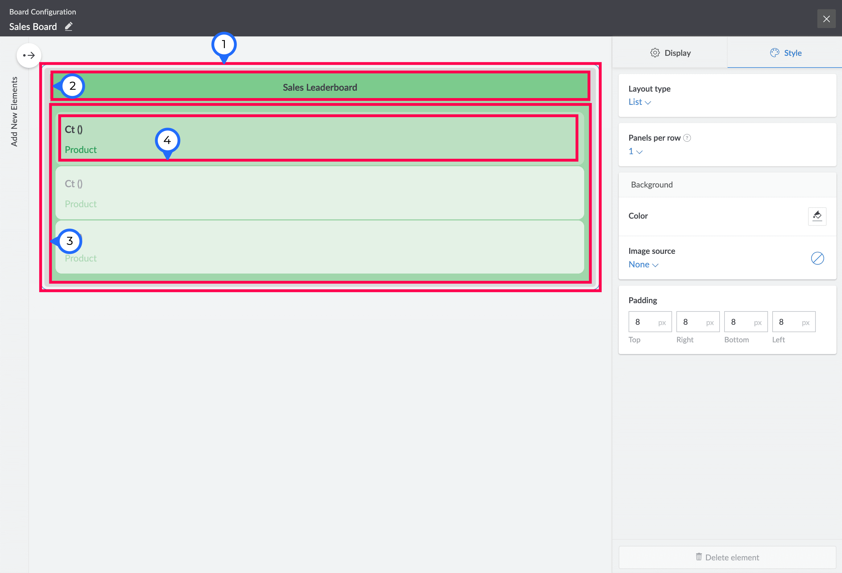Click the no-image circle-slash icon
The width and height of the screenshot is (842, 573).
(x=817, y=258)
